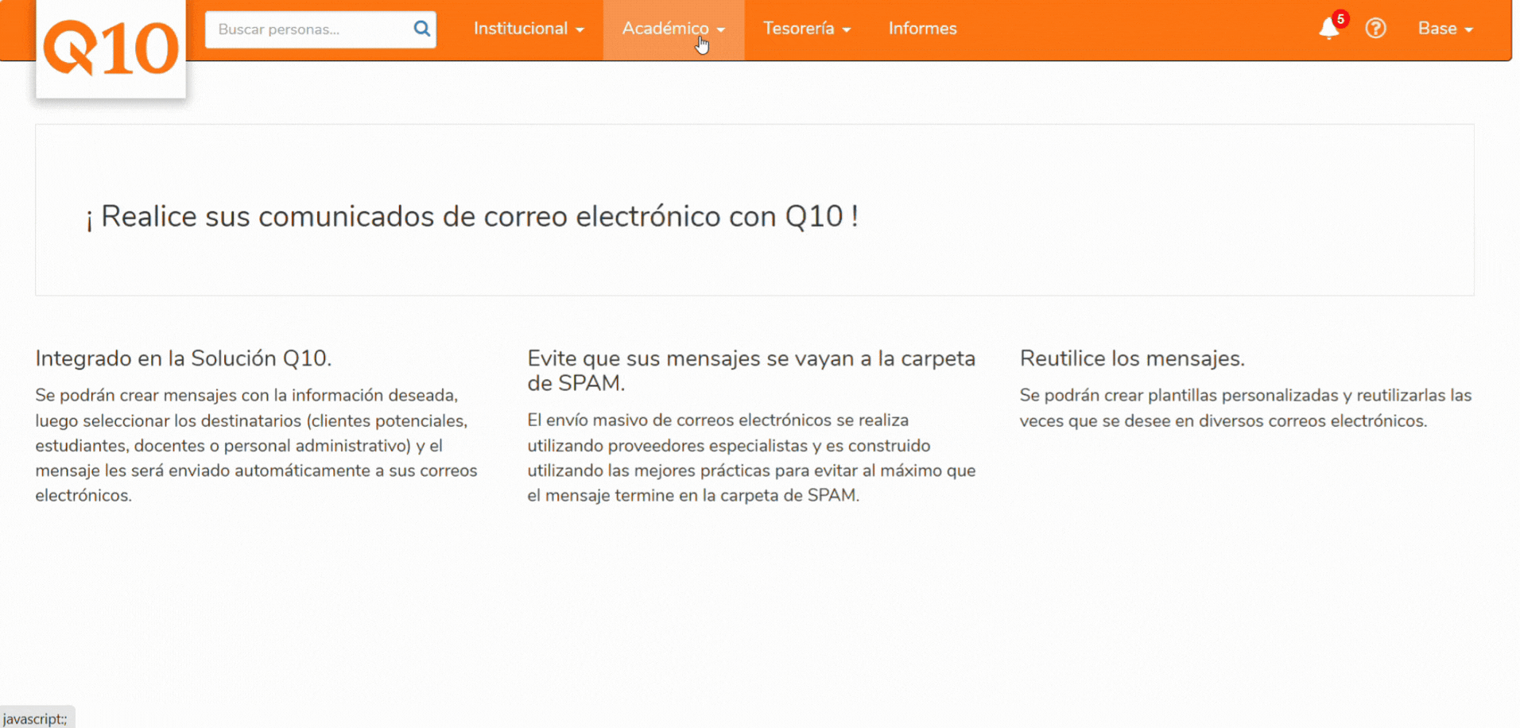Click the Evite que sus mensajes heading
The image size is (1520, 728).
[x=751, y=370]
